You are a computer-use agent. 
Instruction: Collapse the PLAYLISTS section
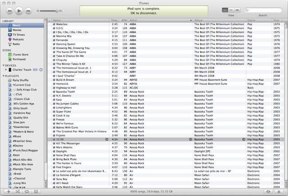coord(4,76)
